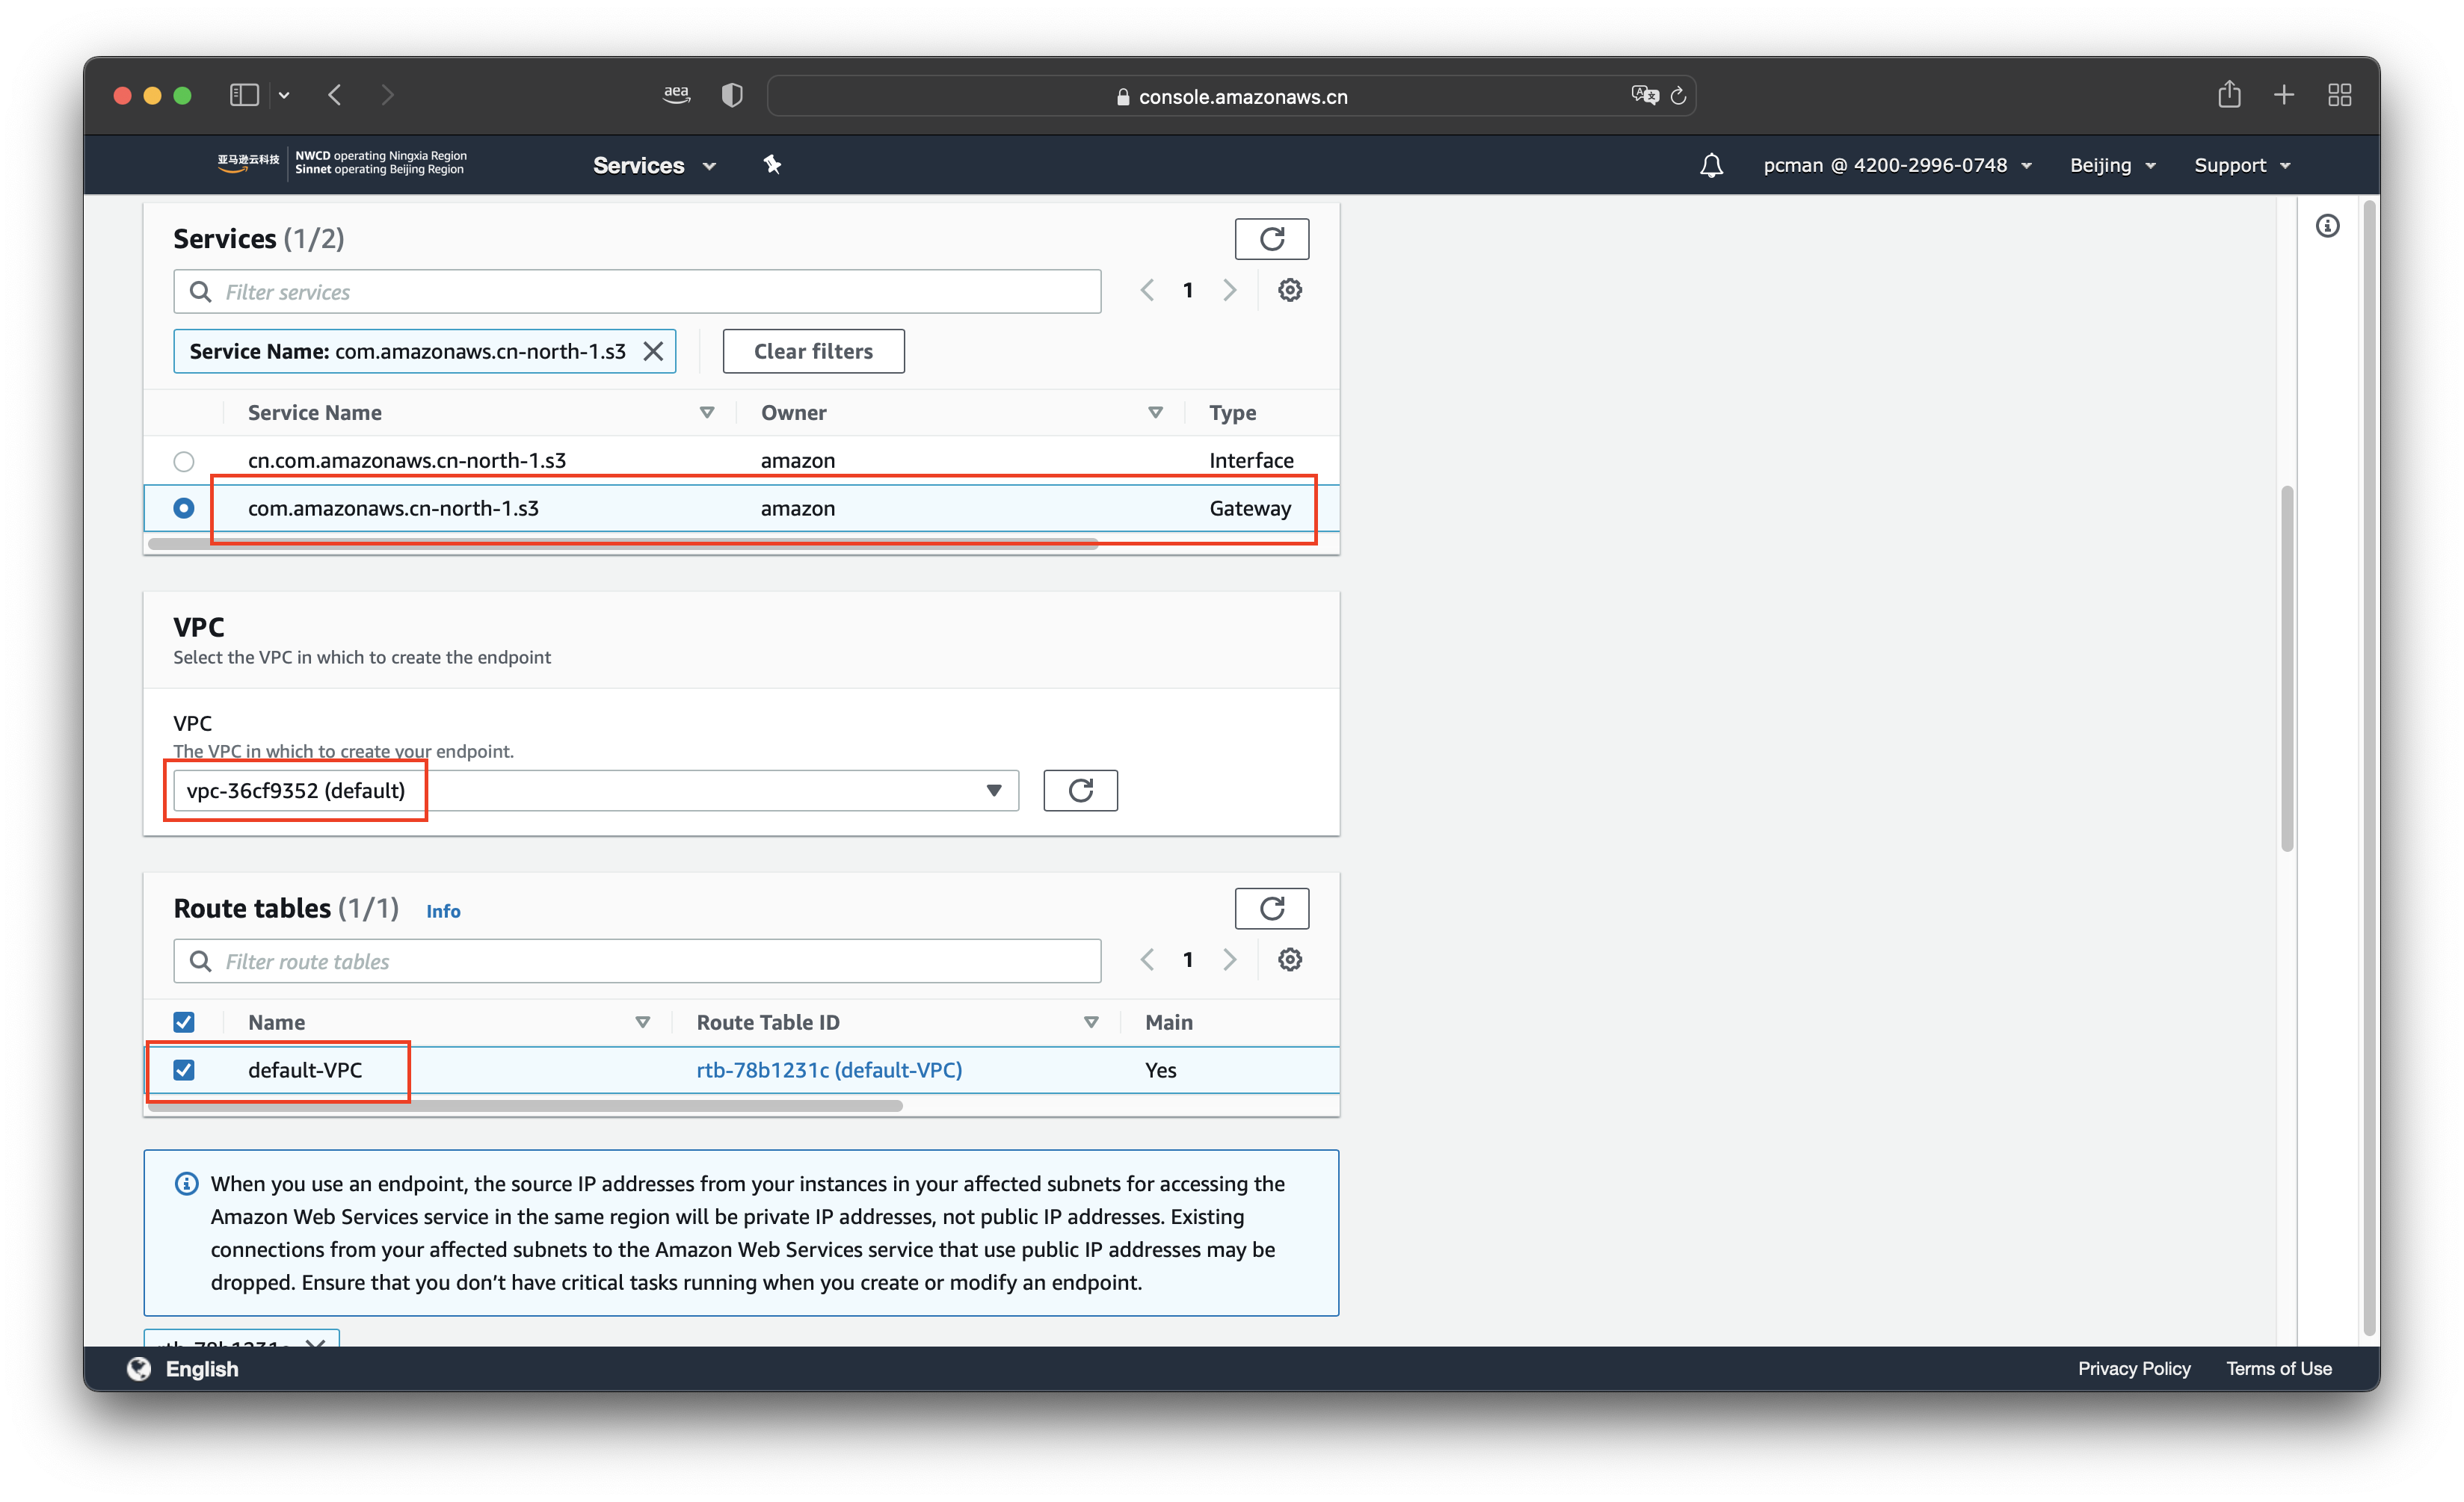Show the tab overview grid
2464x1502 pixels.
2340,95
